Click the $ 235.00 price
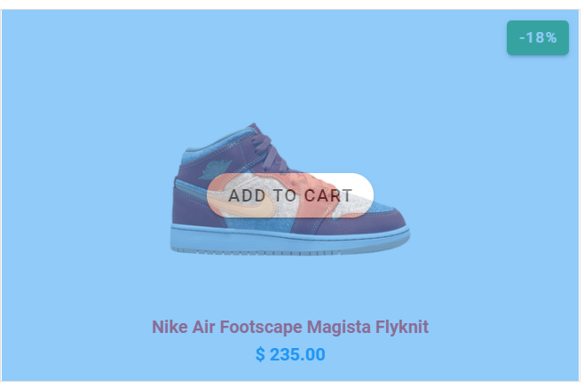584x388 pixels. pyautogui.click(x=290, y=354)
